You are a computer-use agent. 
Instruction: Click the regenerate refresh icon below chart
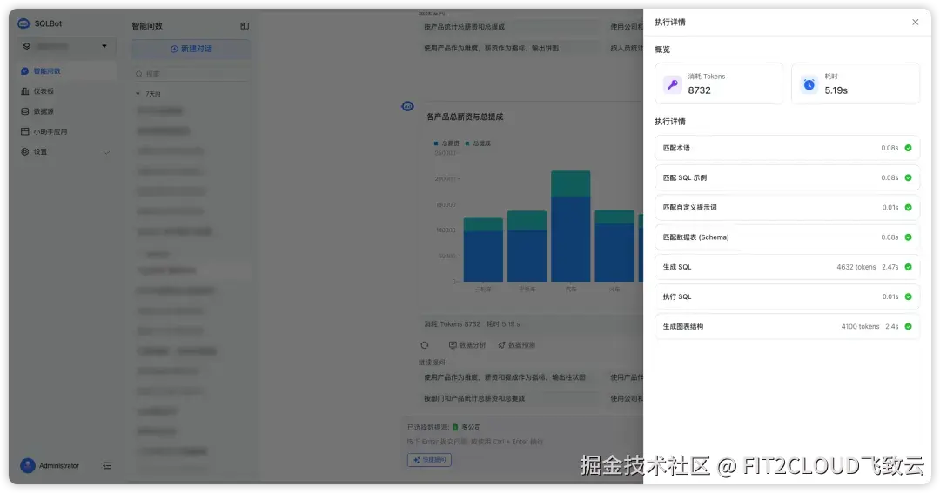click(x=425, y=345)
